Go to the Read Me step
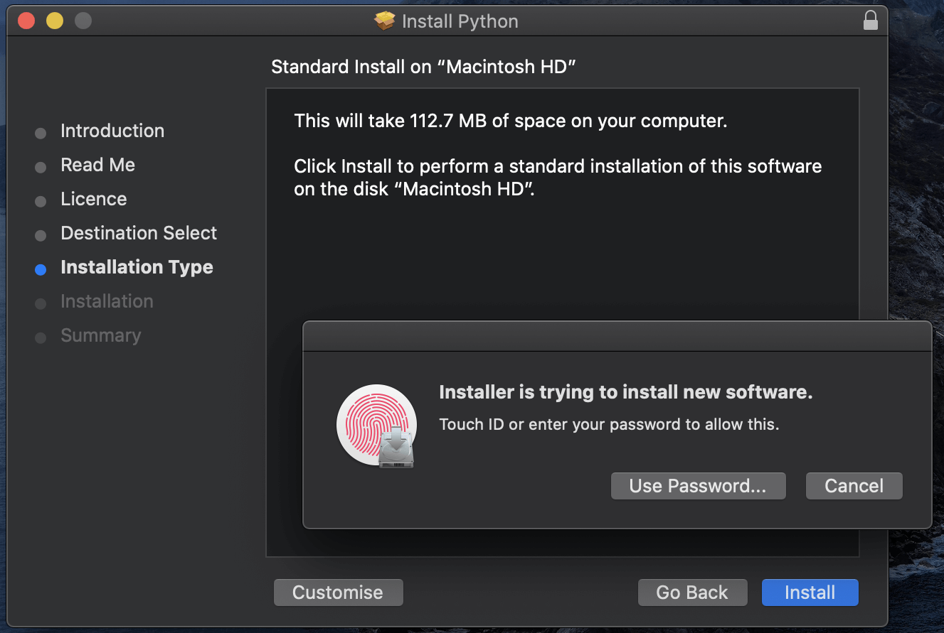The width and height of the screenshot is (944, 633). point(97,165)
